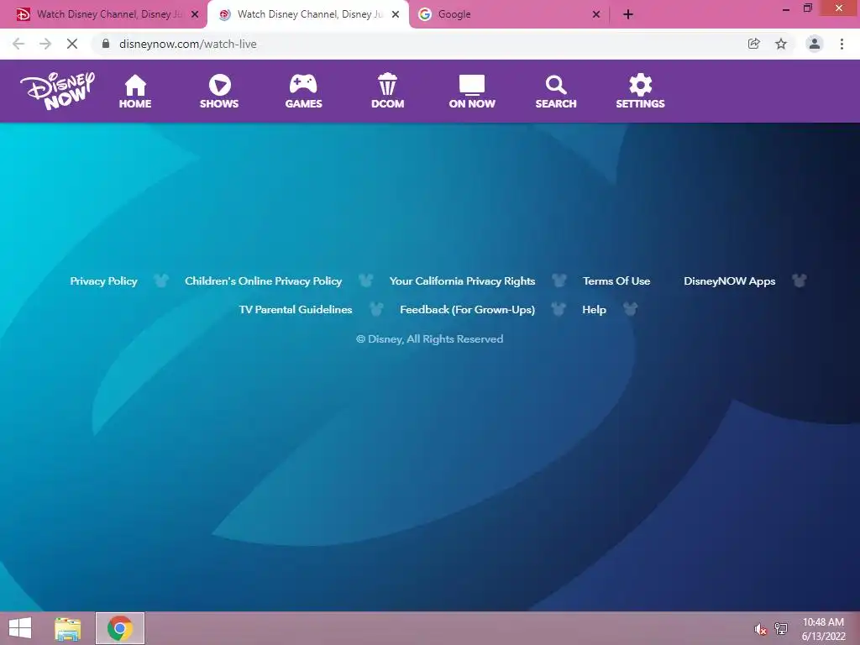Open the Privacy Policy link
860x645 pixels.
[x=103, y=281]
